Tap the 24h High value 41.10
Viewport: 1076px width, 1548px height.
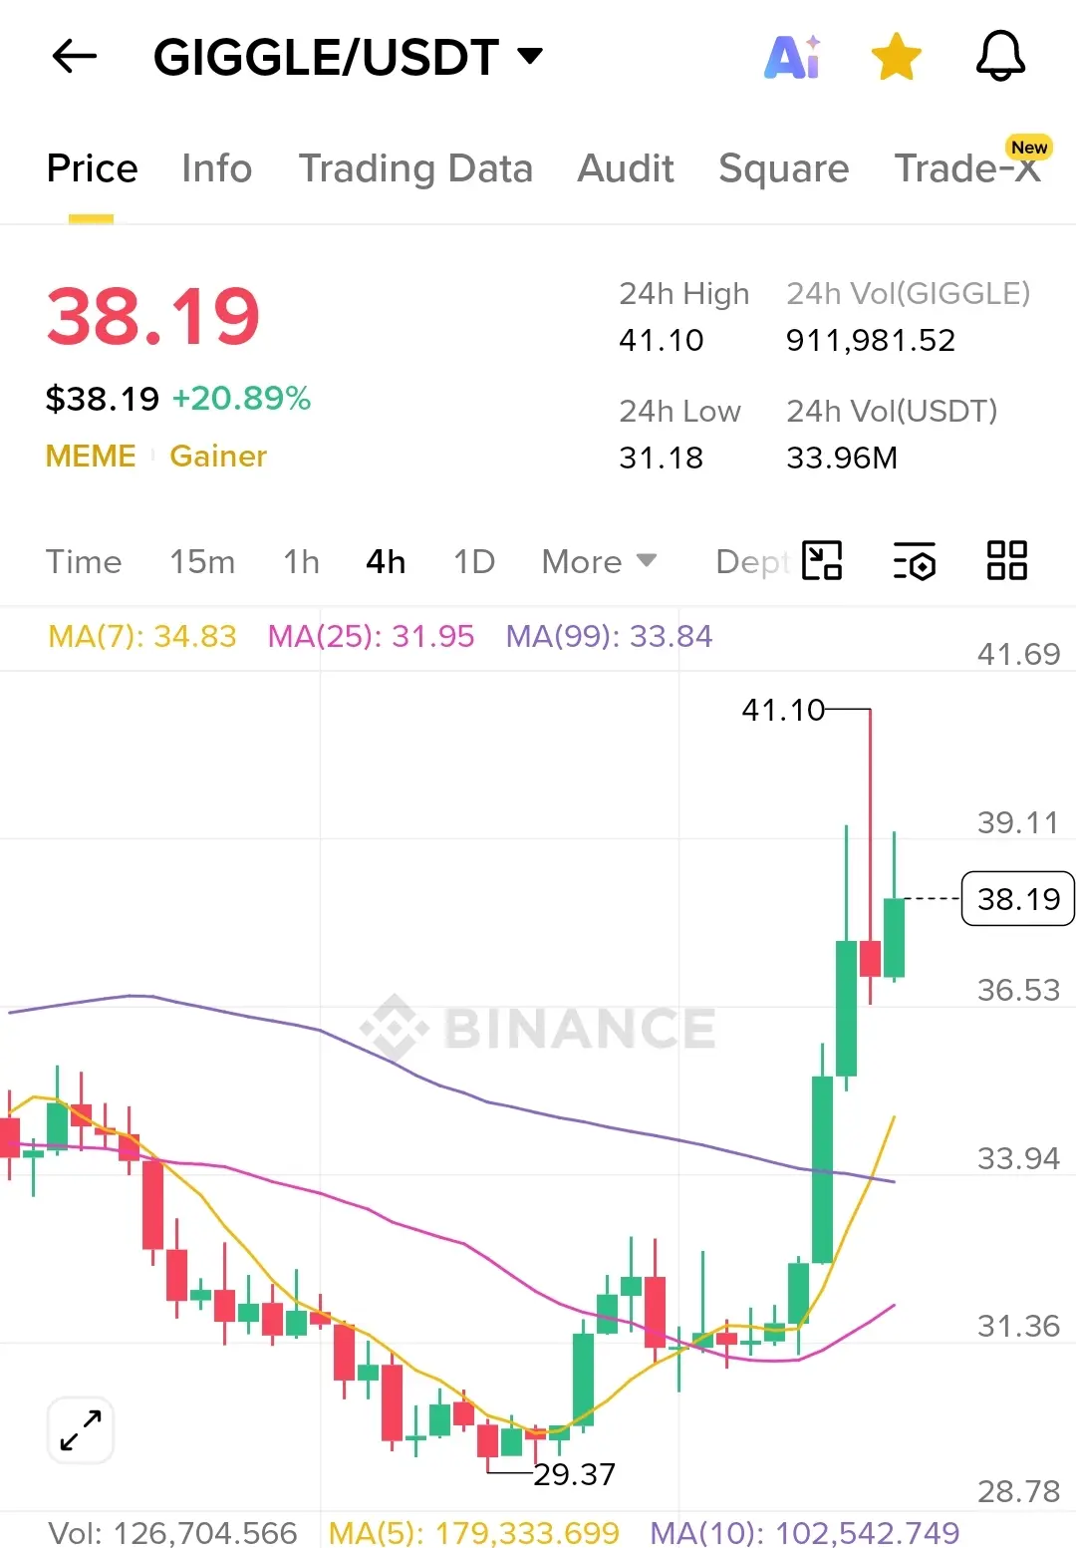coord(662,341)
